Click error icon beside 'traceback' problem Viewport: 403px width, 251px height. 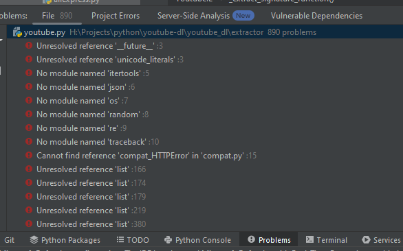(29, 141)
